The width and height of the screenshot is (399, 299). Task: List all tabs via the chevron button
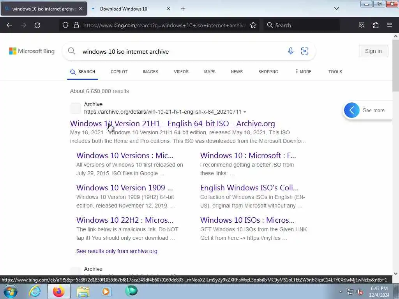pyautogui.click(x=336, y=9)
